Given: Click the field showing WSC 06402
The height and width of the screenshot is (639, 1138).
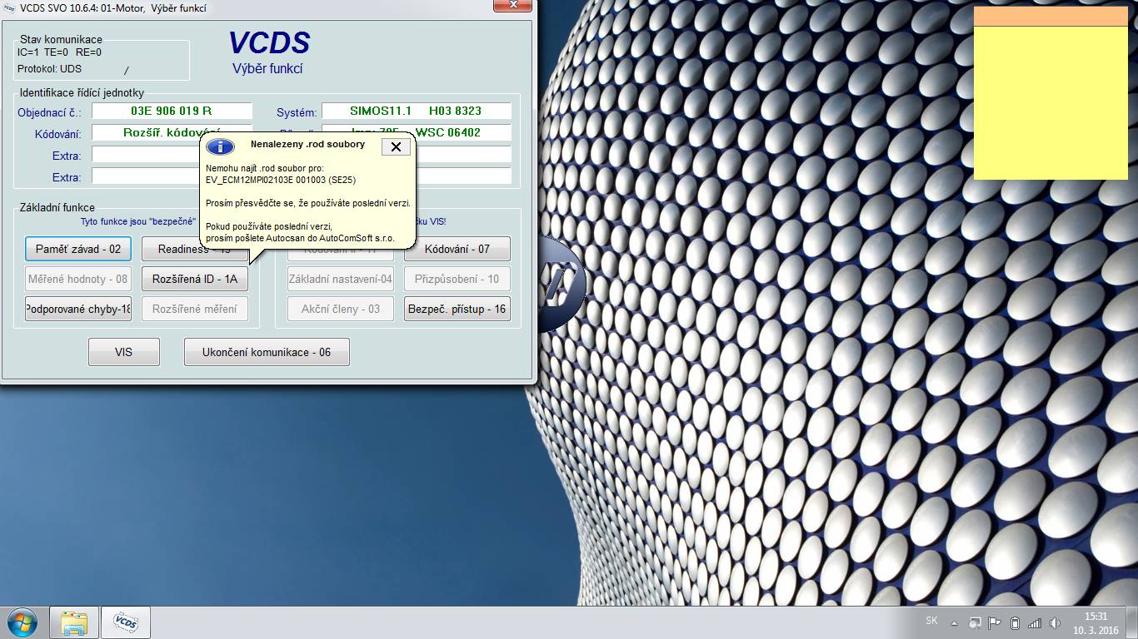Looking at the screenshot, I should (x=416, y=132).
